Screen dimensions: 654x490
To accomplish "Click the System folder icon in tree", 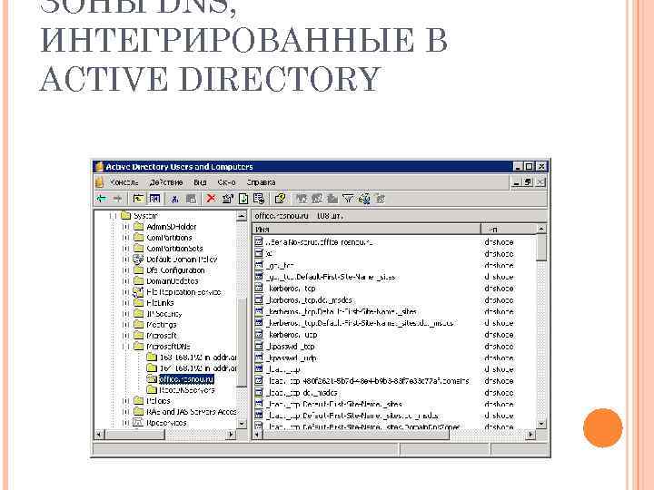I will [x=125, y=216].
